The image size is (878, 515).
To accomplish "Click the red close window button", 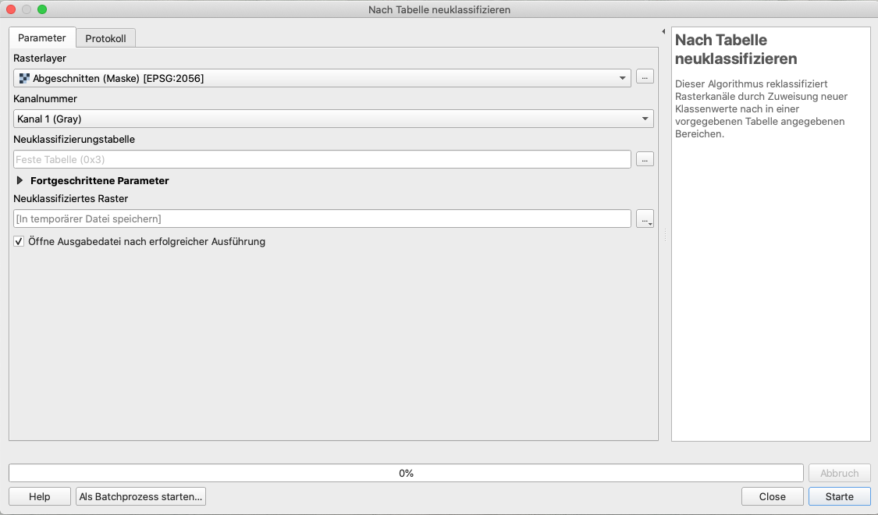I will point(11,9).
